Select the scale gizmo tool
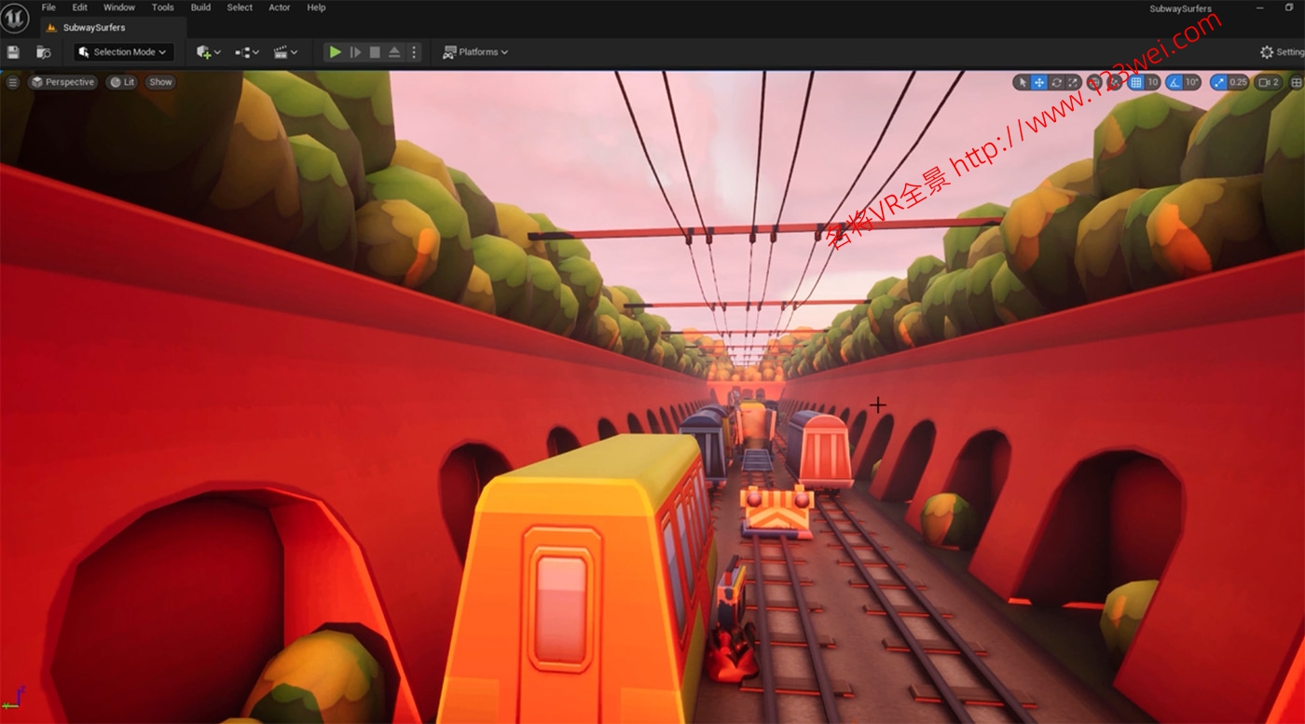The height and width of the screenshot is (724, 1305). (1073, 82)
